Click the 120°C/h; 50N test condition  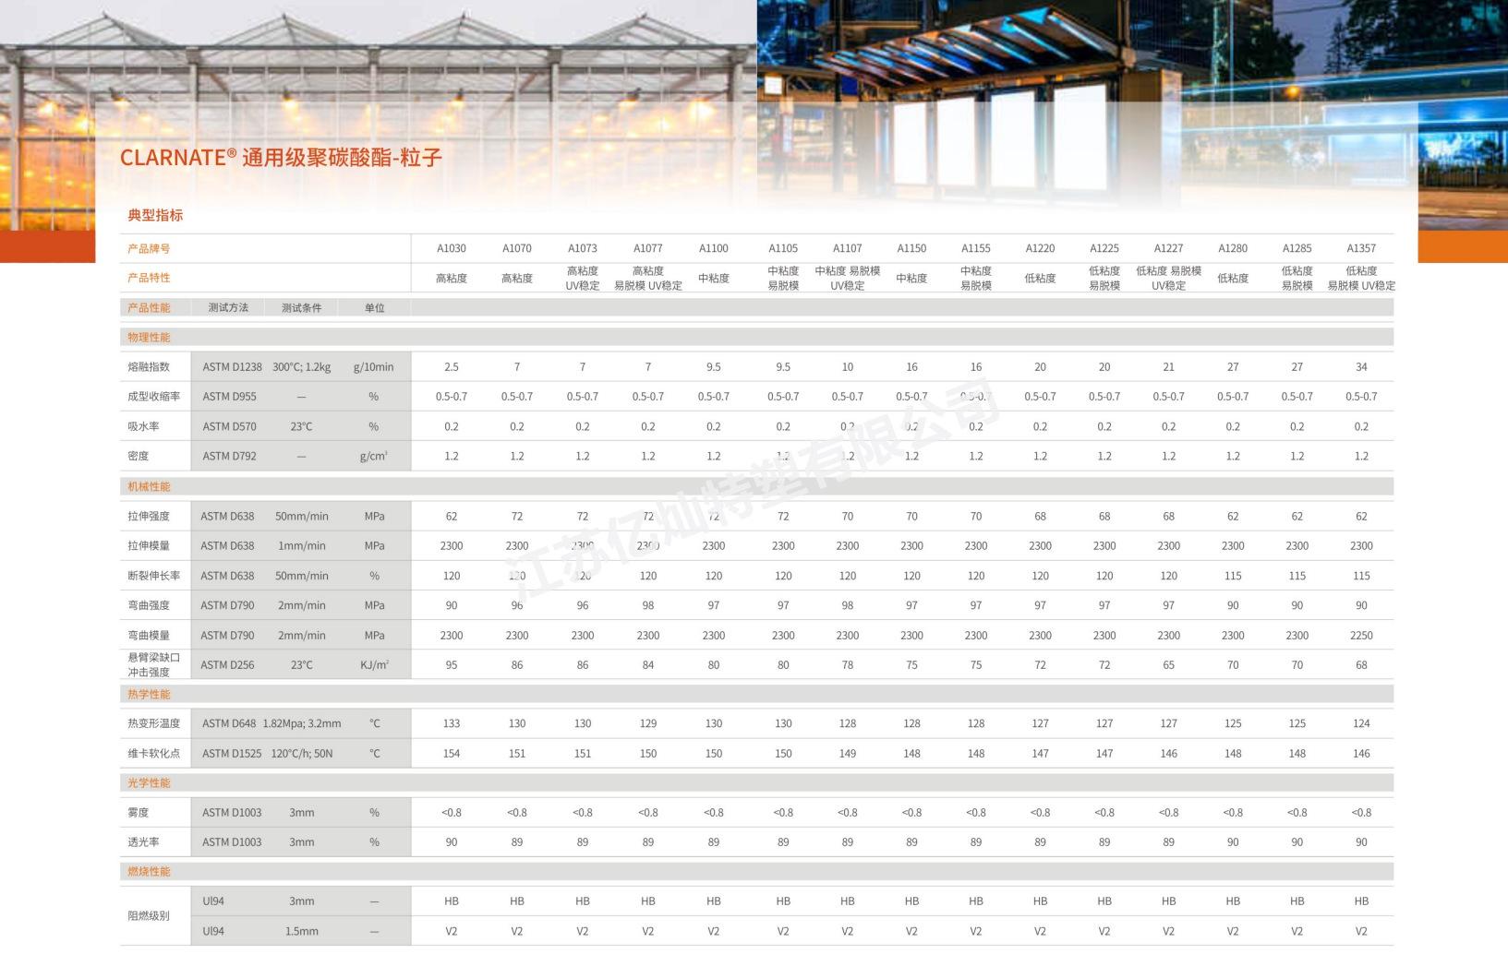click(x=302, y=753)
